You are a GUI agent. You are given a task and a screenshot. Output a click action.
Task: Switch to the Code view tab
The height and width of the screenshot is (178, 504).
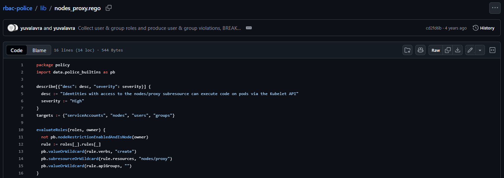pyautogui.click(x=16, y=50)
